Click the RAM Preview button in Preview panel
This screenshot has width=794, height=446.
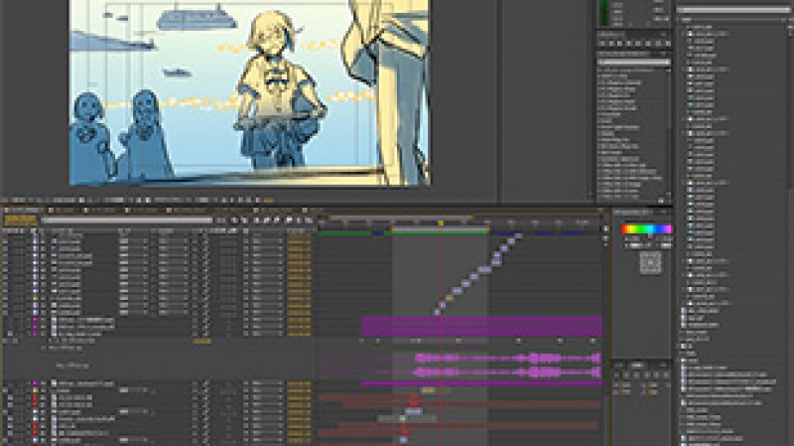pos(668,44)
